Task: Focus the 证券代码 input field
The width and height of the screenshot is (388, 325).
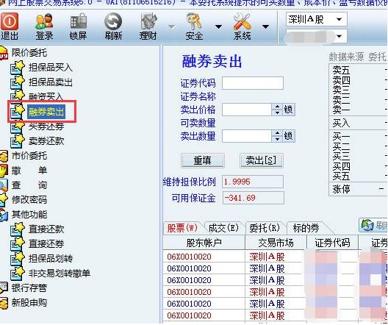Action: (253, 83)
